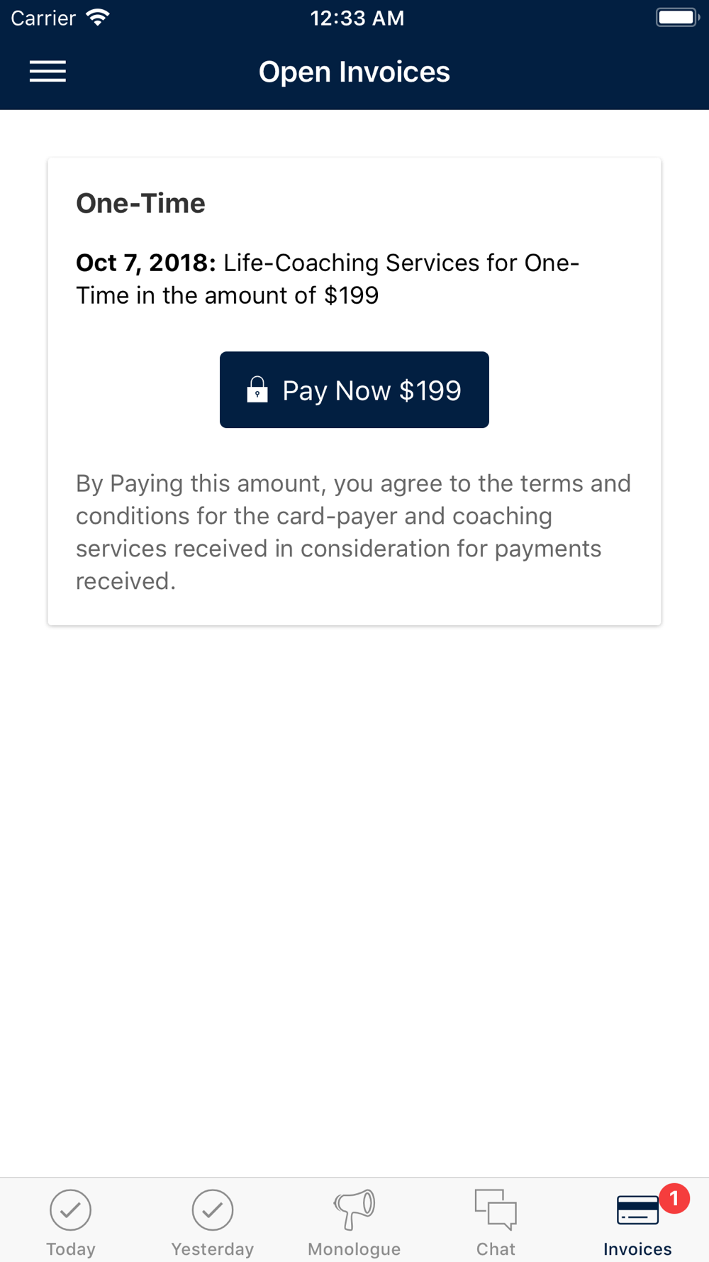Screen dimensions: 709x1262
Task: Tap the terms and conditions text
Action: (353, 532)
